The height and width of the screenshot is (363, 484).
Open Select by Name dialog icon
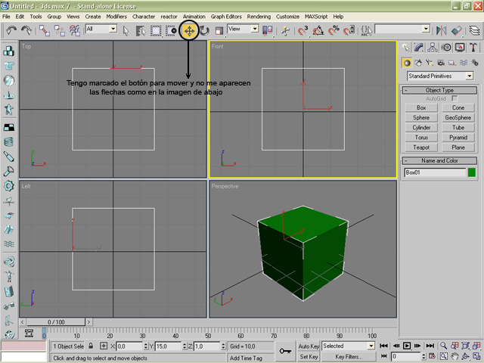coord(141,30)
